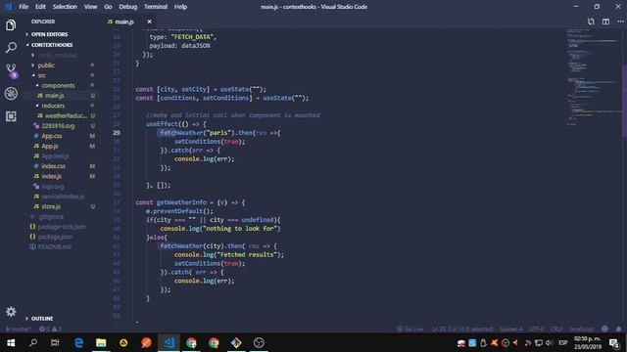
Task: Open the Explorer view in activity bar
Action: [x=11, y=24]
